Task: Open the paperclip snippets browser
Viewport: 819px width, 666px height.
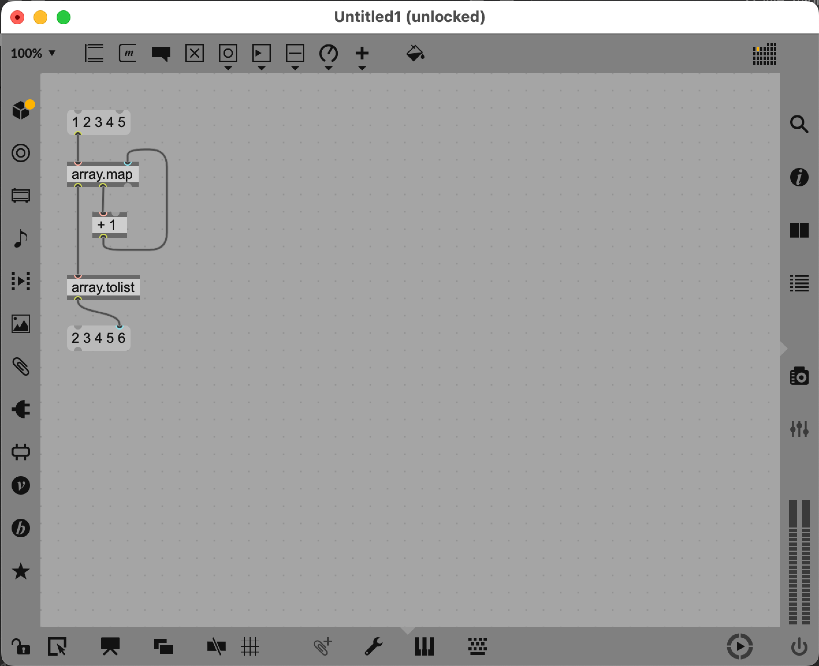Action: pos(21,366)
